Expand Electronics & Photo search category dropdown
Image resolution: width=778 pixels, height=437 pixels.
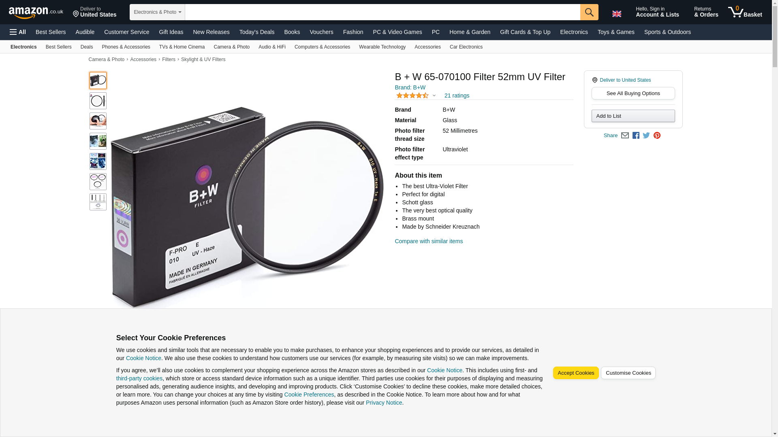pyautogui.click(x=157, y=12)
